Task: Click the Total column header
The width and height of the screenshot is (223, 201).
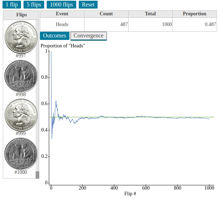Action: (150, 14)
